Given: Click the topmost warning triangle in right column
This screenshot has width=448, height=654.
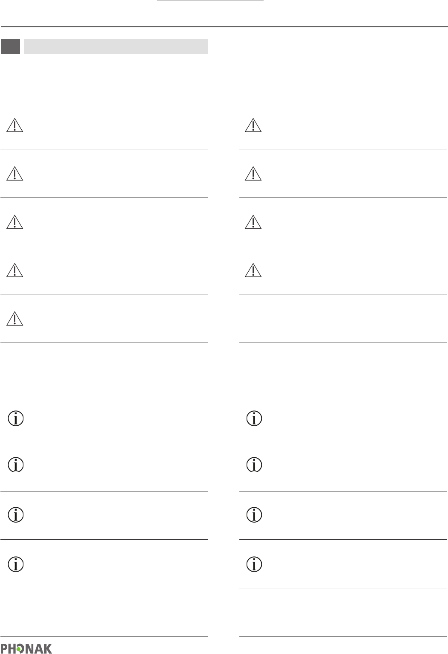Looking at the screenshot, I should 253,125.
